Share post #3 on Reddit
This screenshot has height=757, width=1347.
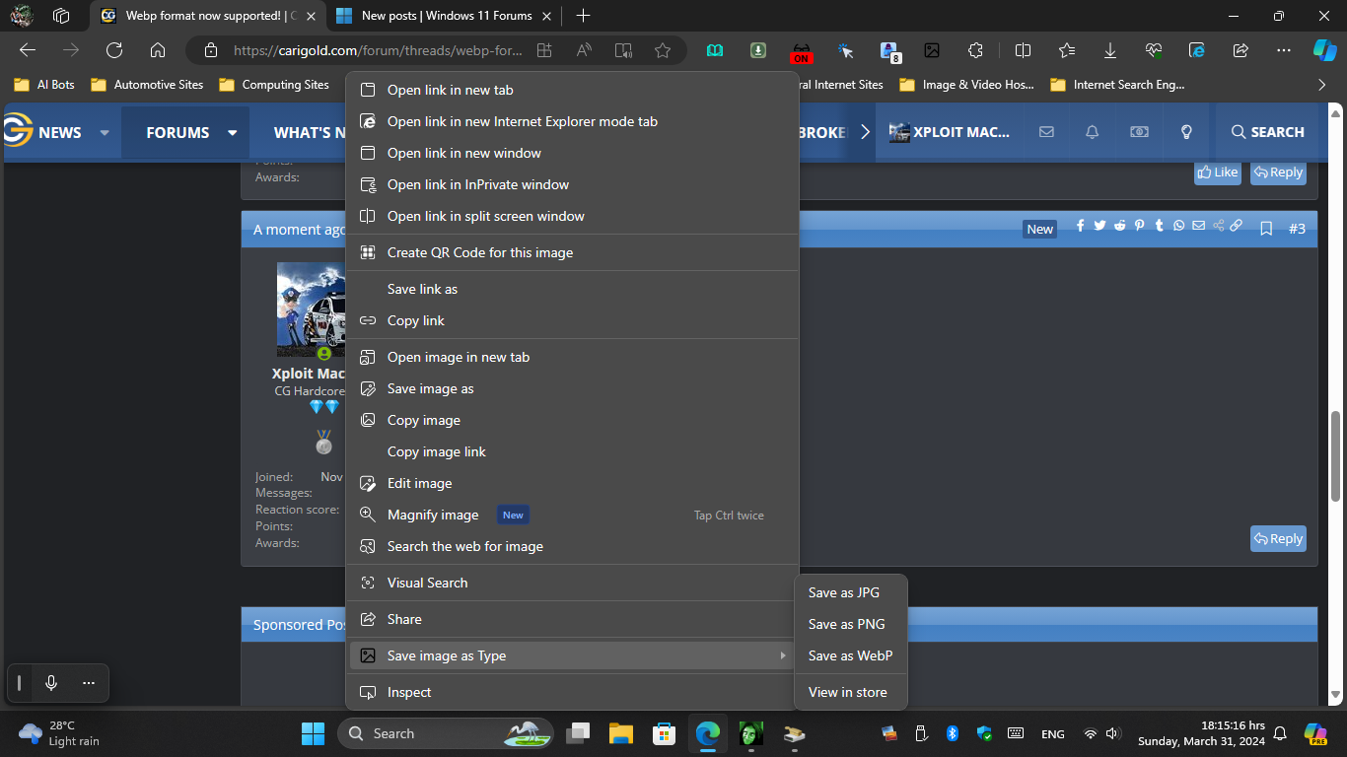click(1120, 226)
